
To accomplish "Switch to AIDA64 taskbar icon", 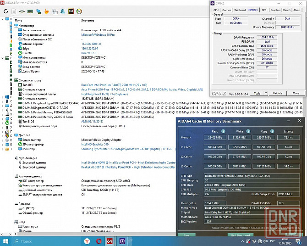I will (x=110, y=241).
